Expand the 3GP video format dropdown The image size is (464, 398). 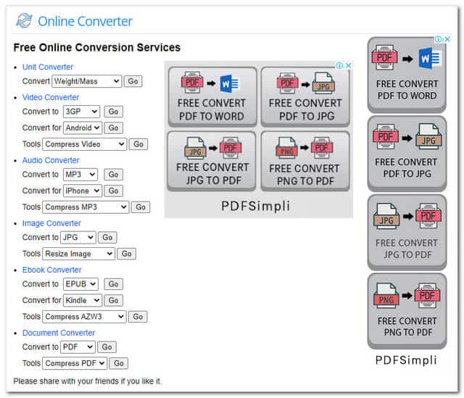coord(81,112)
